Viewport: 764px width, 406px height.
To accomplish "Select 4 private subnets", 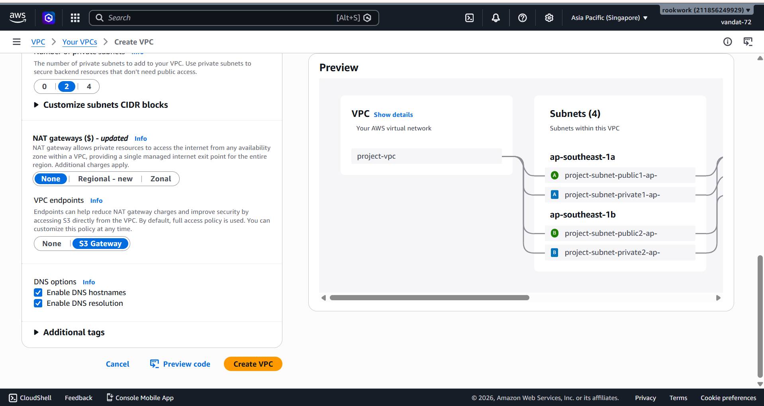I will [89, 86].
